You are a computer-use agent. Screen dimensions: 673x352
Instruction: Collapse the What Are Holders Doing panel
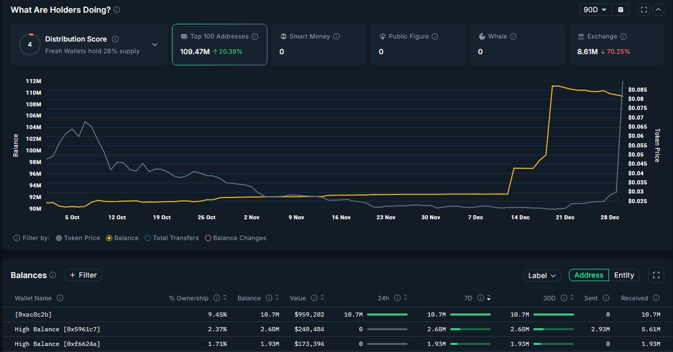click(x=658, y=10)
